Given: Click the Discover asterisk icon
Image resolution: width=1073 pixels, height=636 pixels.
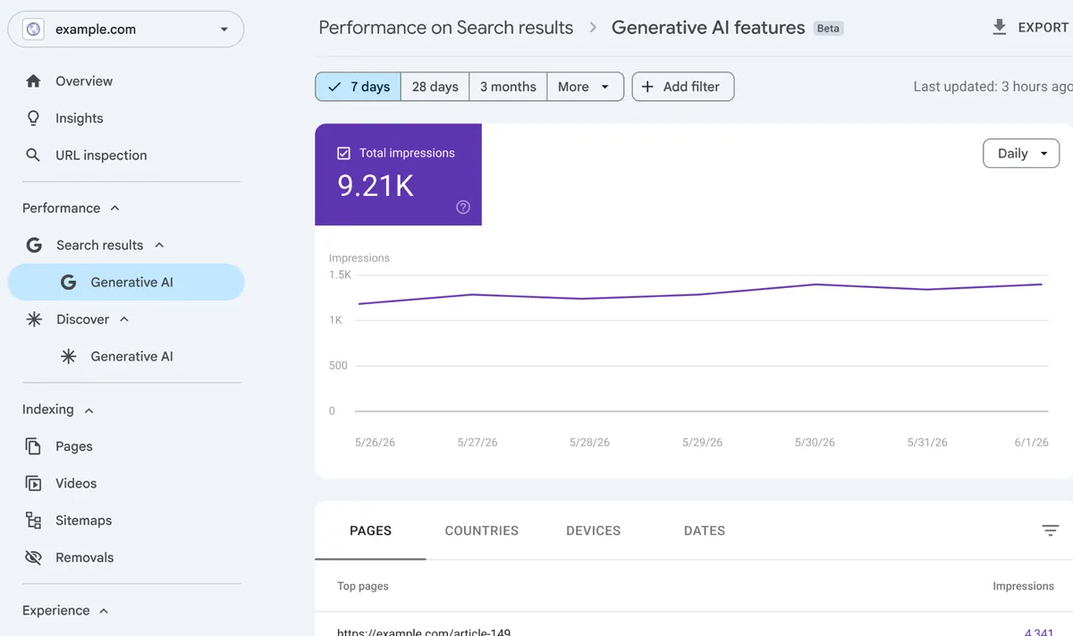Looking at the screenshot, I should [34, 319].
